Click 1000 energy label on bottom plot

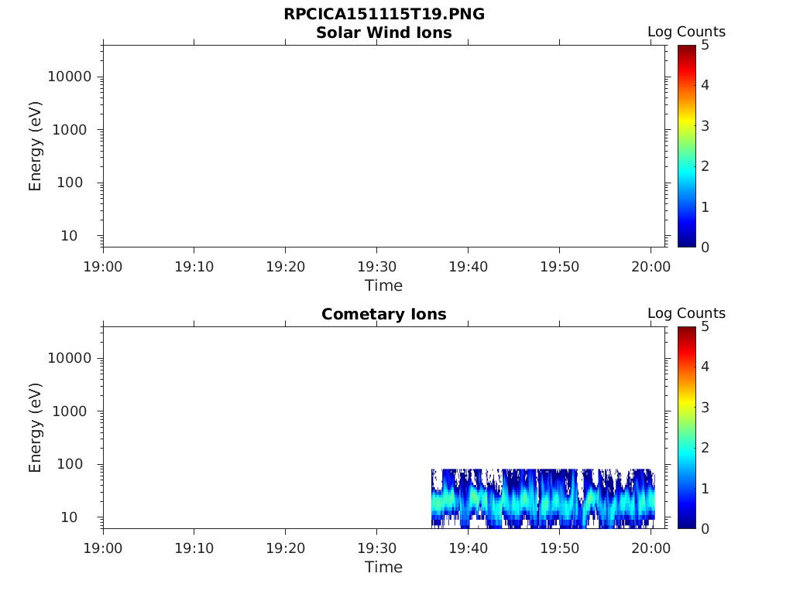70,411
